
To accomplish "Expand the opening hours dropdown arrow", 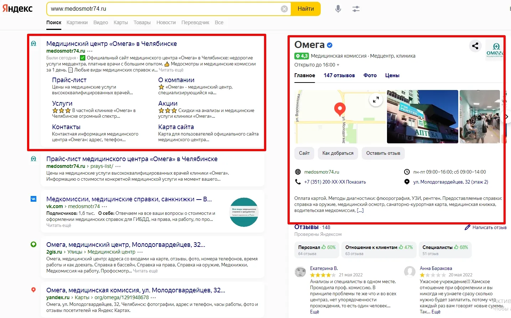I will coord(338,65).
